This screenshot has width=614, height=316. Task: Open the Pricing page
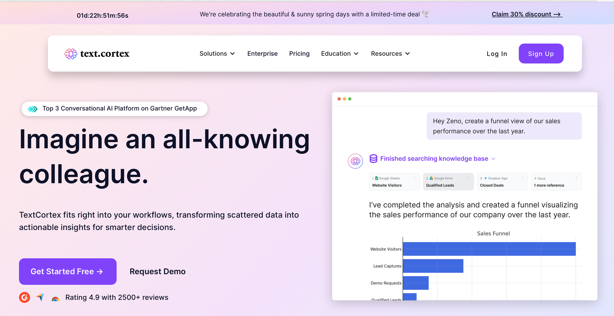point(299,54)
